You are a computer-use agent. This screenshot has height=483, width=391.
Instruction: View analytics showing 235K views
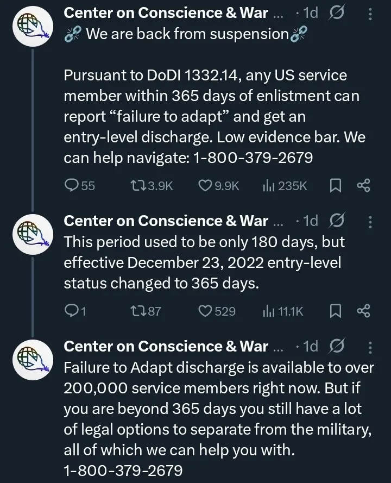(x=269, y=186)
